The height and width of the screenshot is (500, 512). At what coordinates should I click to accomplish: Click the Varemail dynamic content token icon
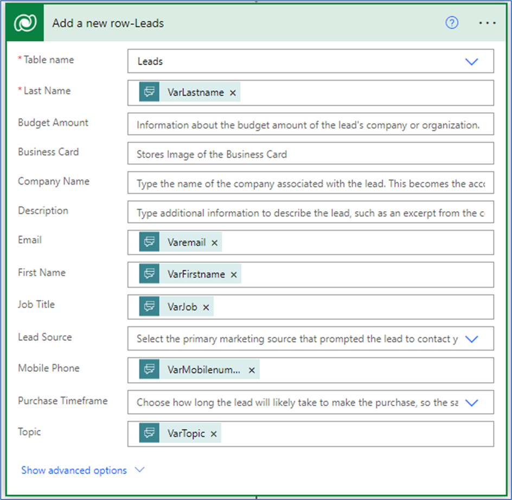149,242
